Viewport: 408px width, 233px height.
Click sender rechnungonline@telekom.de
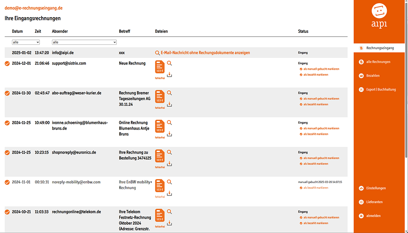[x=76, y=212]
